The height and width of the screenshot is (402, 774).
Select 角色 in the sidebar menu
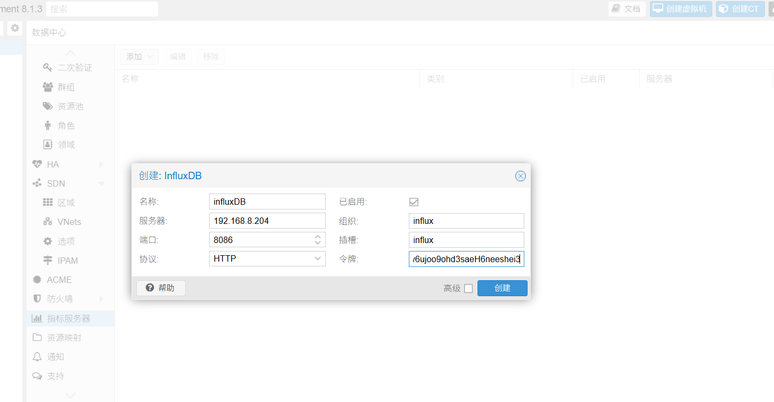(x=66, y=125)
